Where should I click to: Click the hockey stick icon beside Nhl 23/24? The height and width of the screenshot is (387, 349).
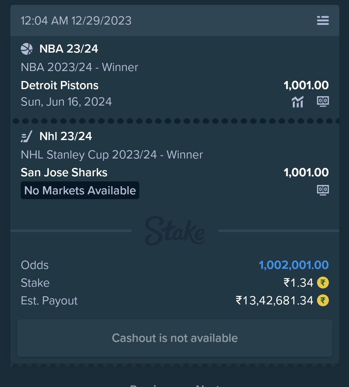pos(27,136)
